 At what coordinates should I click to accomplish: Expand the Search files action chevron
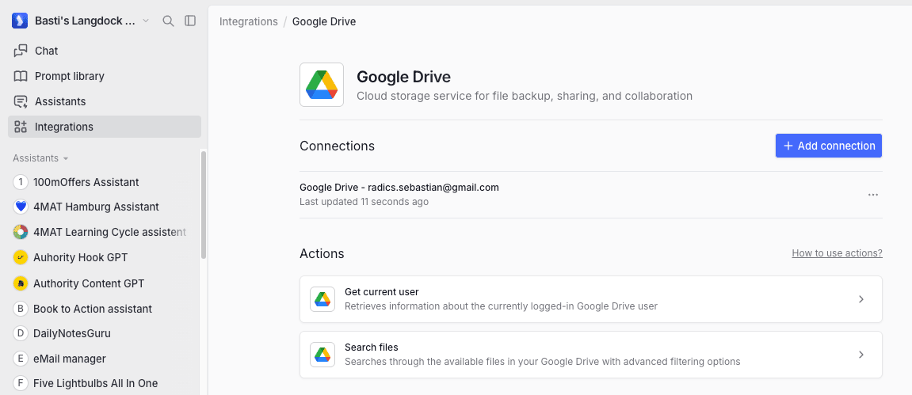point(861,355)
